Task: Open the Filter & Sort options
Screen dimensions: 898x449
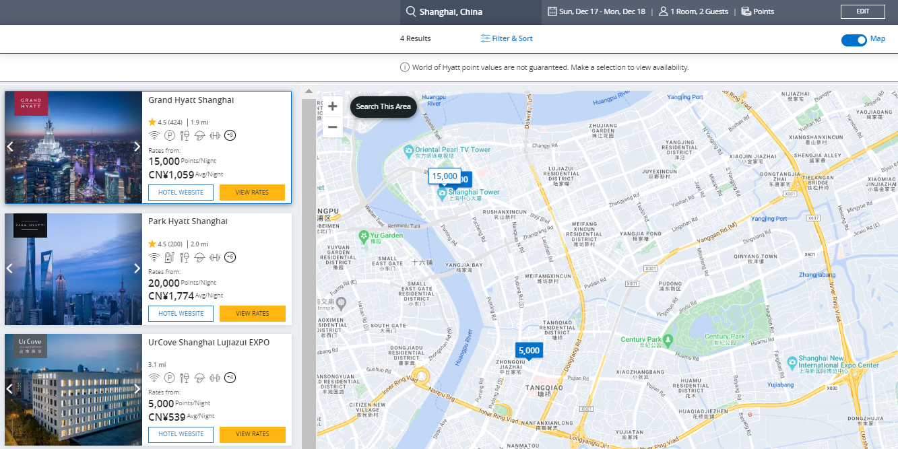Action: pyautogui.click(x=507, y=38)
